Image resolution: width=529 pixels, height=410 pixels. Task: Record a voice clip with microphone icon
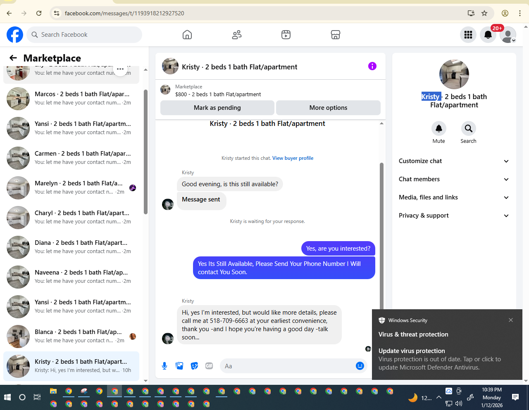[164, 366]
